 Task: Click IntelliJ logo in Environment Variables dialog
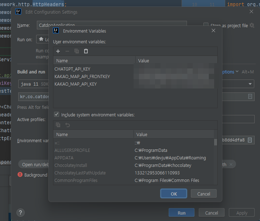coord(56,30)
